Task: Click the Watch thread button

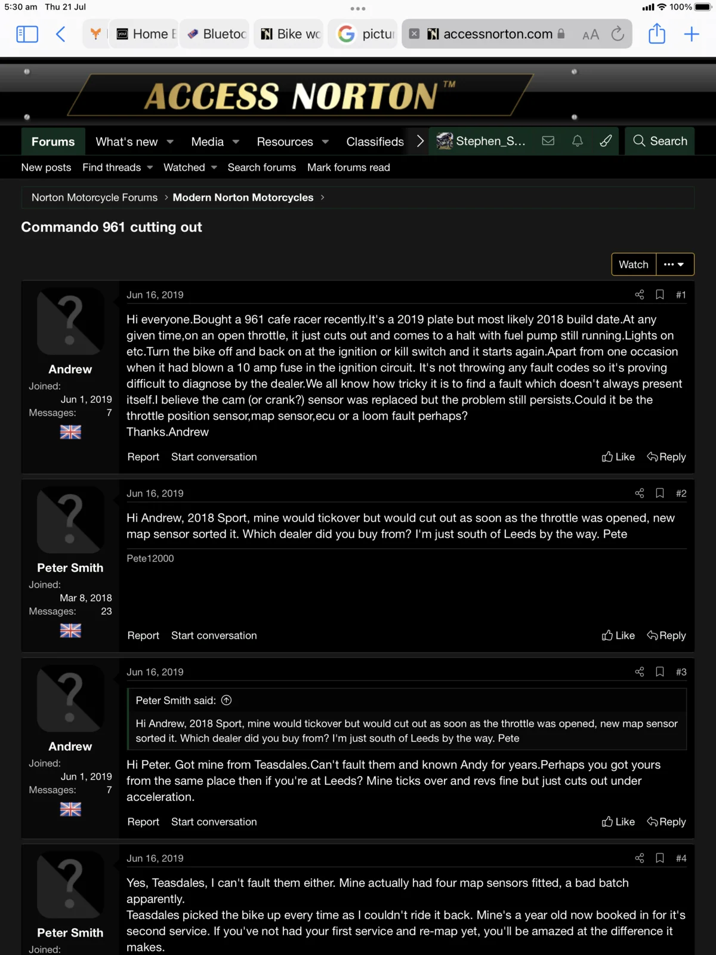Action: pos(633,264)
